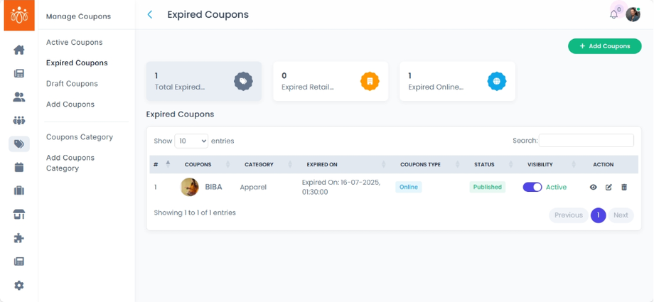Go to the Active Coupons menu item

(74, 42)
